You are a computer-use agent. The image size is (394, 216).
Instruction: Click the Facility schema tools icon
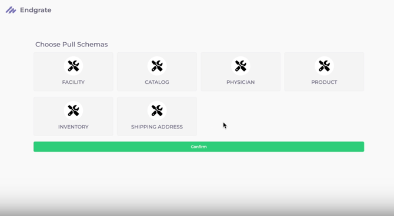point(74,66)
